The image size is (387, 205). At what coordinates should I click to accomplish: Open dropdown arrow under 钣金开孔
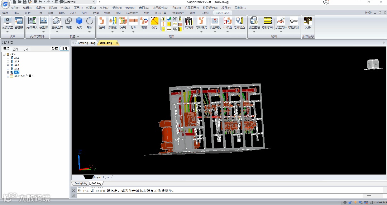point(215,32)
